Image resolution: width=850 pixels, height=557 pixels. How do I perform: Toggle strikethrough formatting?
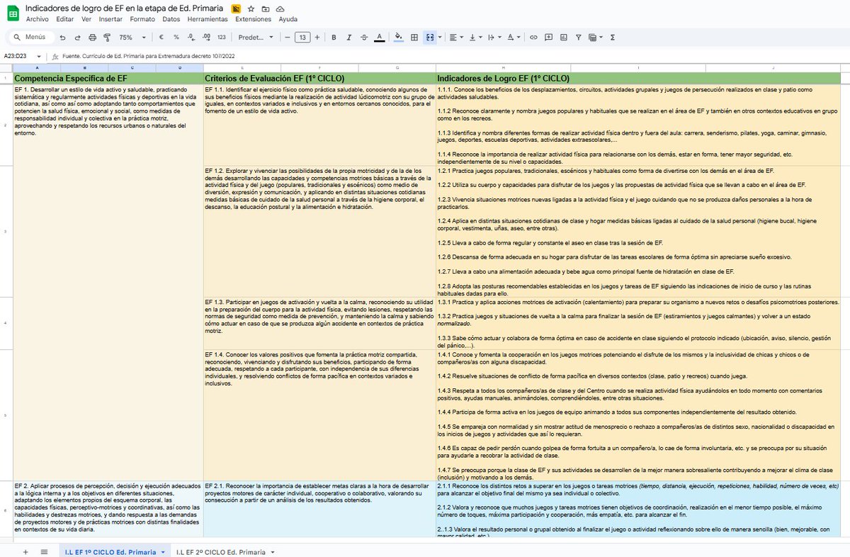point(363,37)
